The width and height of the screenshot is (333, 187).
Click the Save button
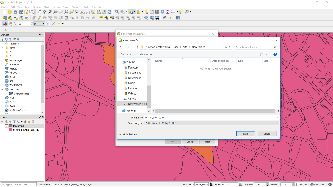tap(245, 134)
